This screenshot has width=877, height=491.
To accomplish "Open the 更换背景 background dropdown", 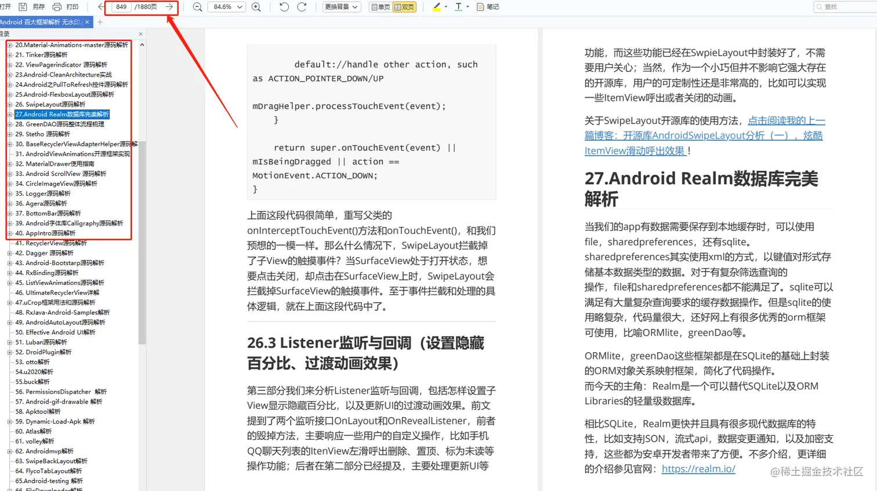I will [341, 7].
